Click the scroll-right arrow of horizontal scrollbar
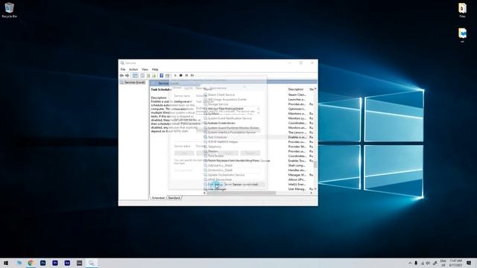The width and height of the screenshot is (477, 268). [x=312, y=193]
